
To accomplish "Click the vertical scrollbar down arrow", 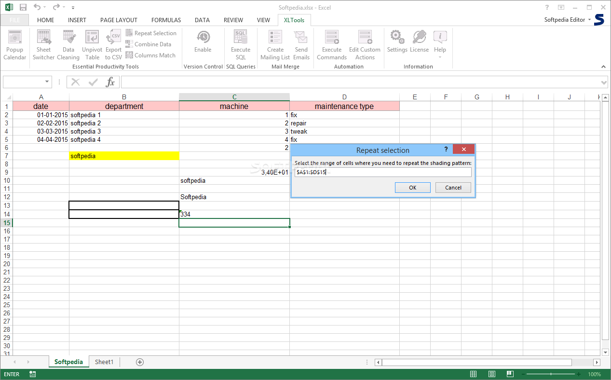I will click(605, 352).
